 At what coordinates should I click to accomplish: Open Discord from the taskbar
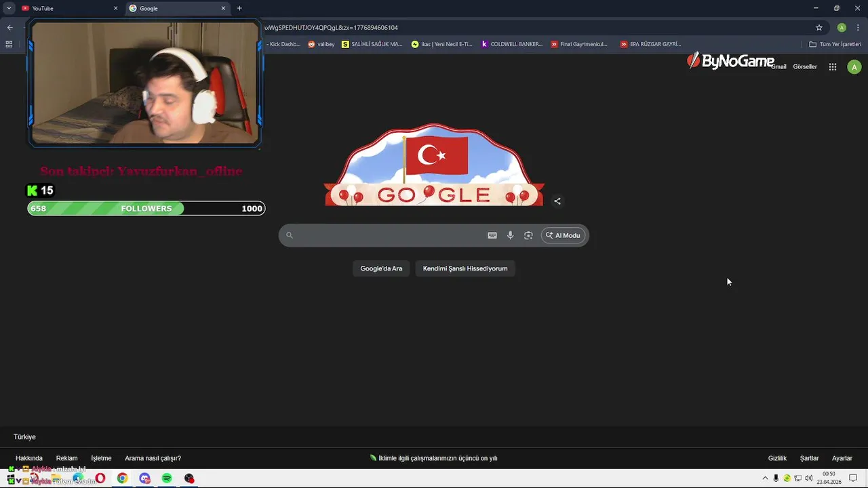[144, 479]
